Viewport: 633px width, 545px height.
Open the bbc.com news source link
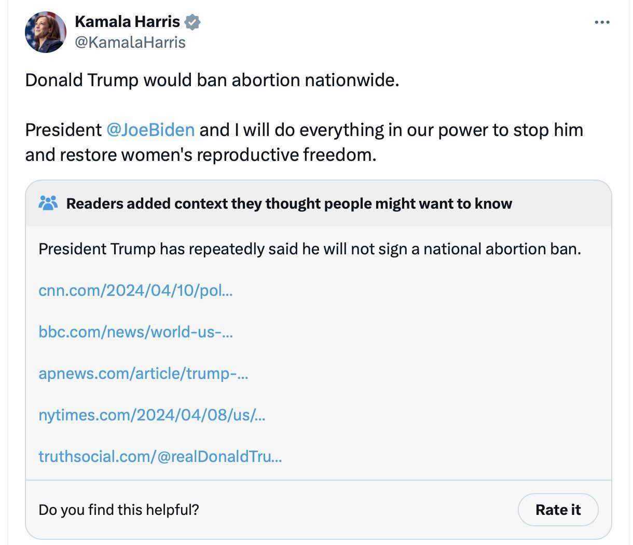[135, 332]
